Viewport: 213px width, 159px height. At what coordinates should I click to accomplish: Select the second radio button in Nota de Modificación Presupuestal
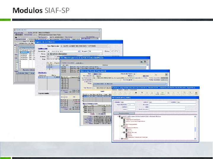point(142,78)
